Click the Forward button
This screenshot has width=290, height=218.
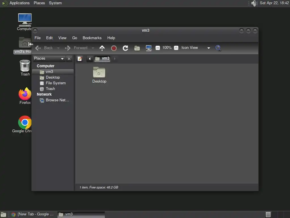(76, 48)
